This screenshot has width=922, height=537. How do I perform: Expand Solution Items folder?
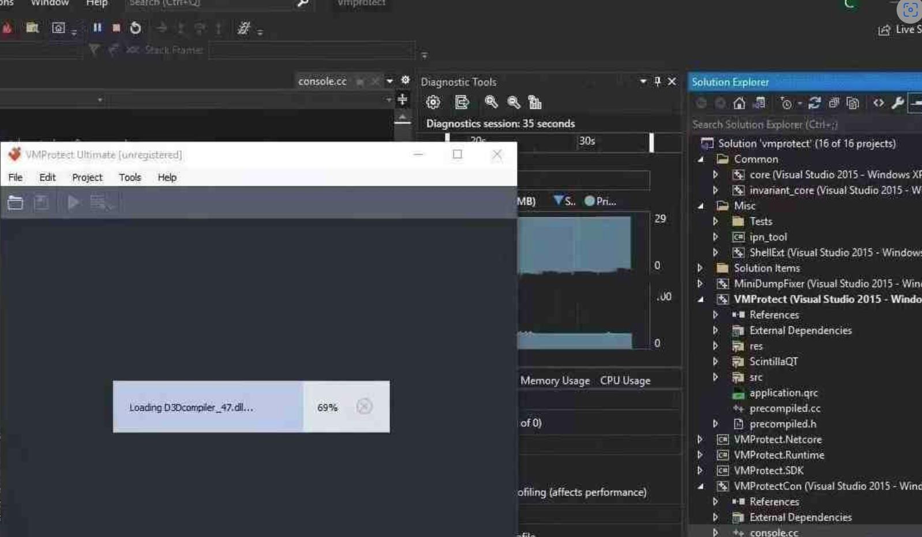(x=700, y=268)
